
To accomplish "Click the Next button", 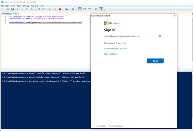I will (x=155, y=61).
